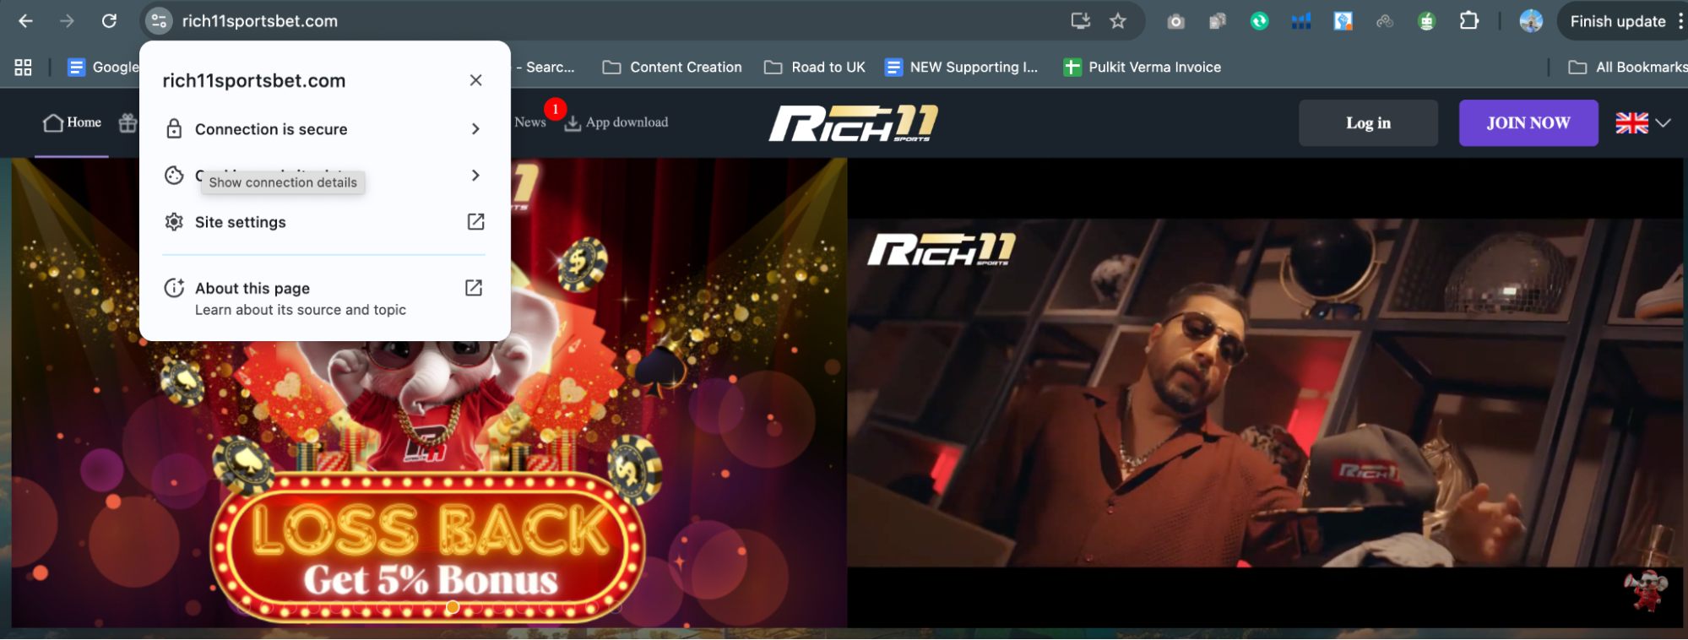Open the App download menu item
Viewport: 1688px width, 640px height.
616,122
